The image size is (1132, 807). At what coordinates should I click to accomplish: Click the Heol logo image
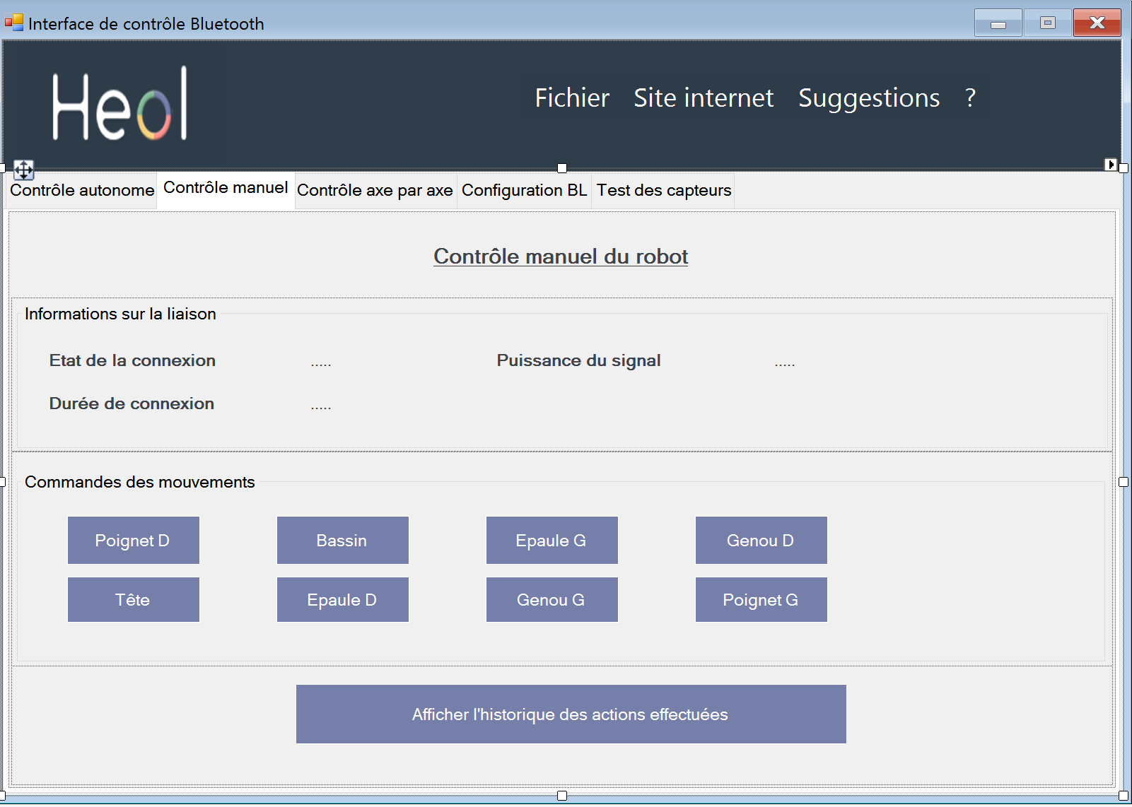(119, 103)
